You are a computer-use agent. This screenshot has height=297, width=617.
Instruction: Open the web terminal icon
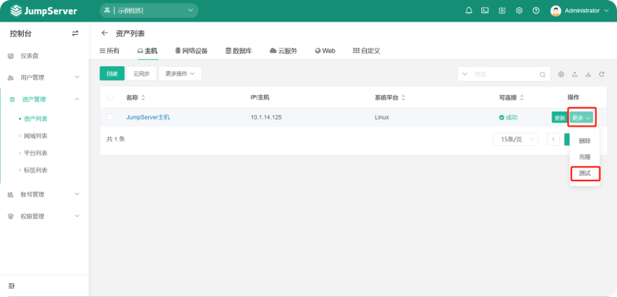point(485,11)
